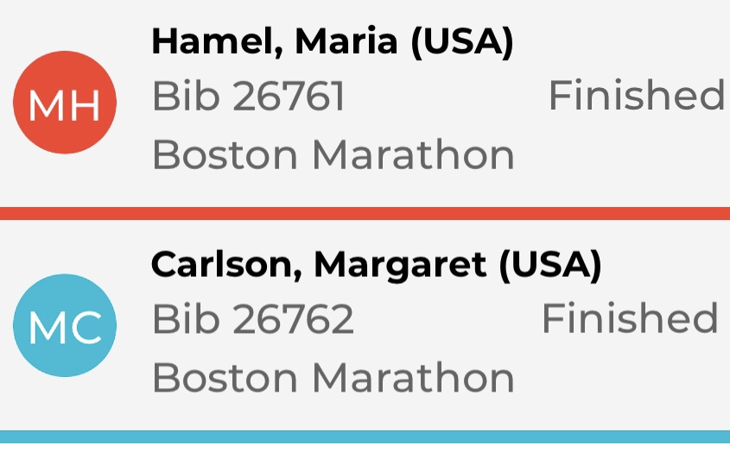Open Carlson, Margaret (USA) runner entry
Image resolution: width=730 pixels, height=458 pixels.
(365, 325)
